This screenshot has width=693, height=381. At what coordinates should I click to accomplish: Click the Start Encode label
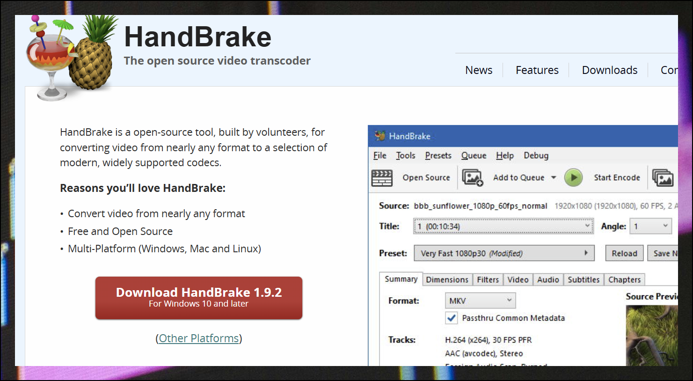(617, 178)
